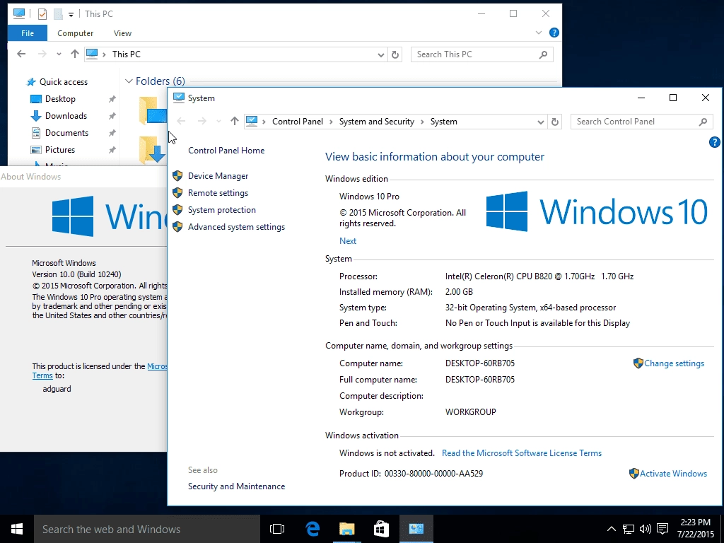Click the System protection shield icon
Image resolution: width=724 pixels, height=543 pixels.
[177, 210]
